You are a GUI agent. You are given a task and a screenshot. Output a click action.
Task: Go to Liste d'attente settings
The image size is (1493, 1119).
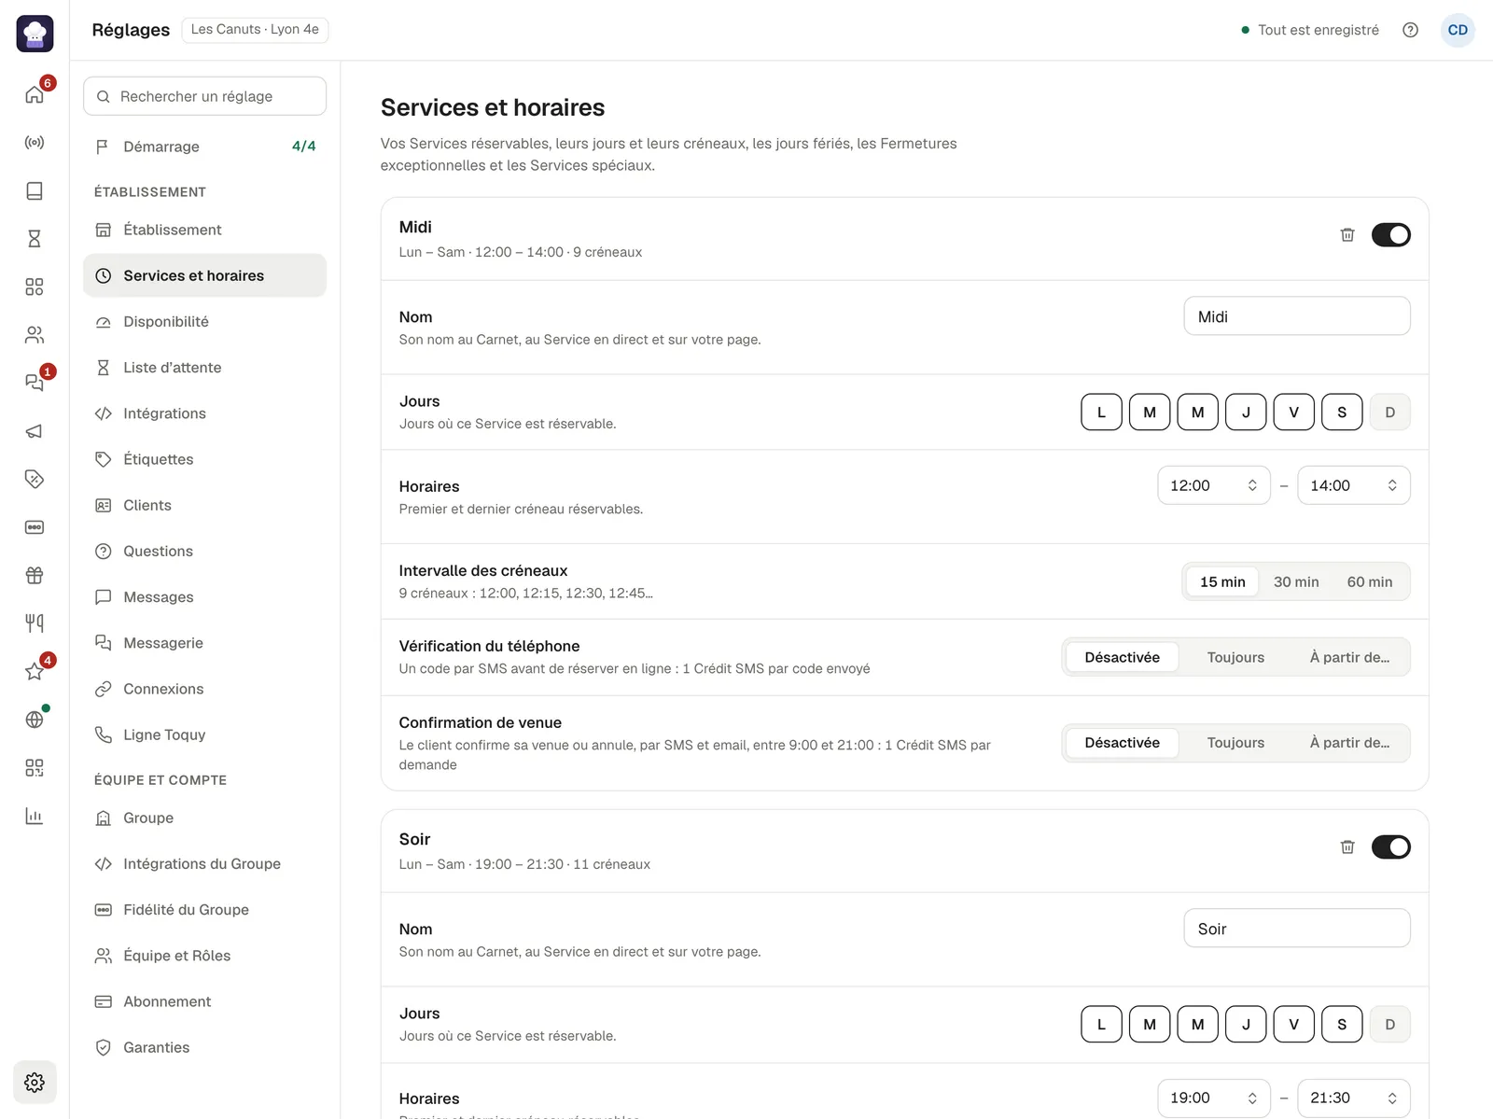[204, 368]
